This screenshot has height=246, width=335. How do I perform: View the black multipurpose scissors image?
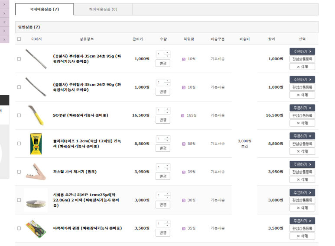coord(36,229)
